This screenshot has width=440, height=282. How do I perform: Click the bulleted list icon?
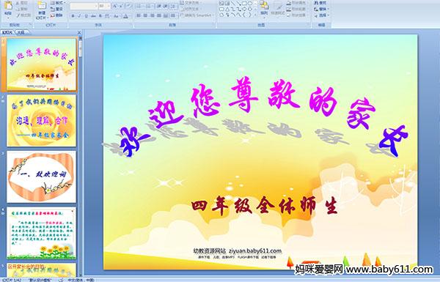(139, 6)
